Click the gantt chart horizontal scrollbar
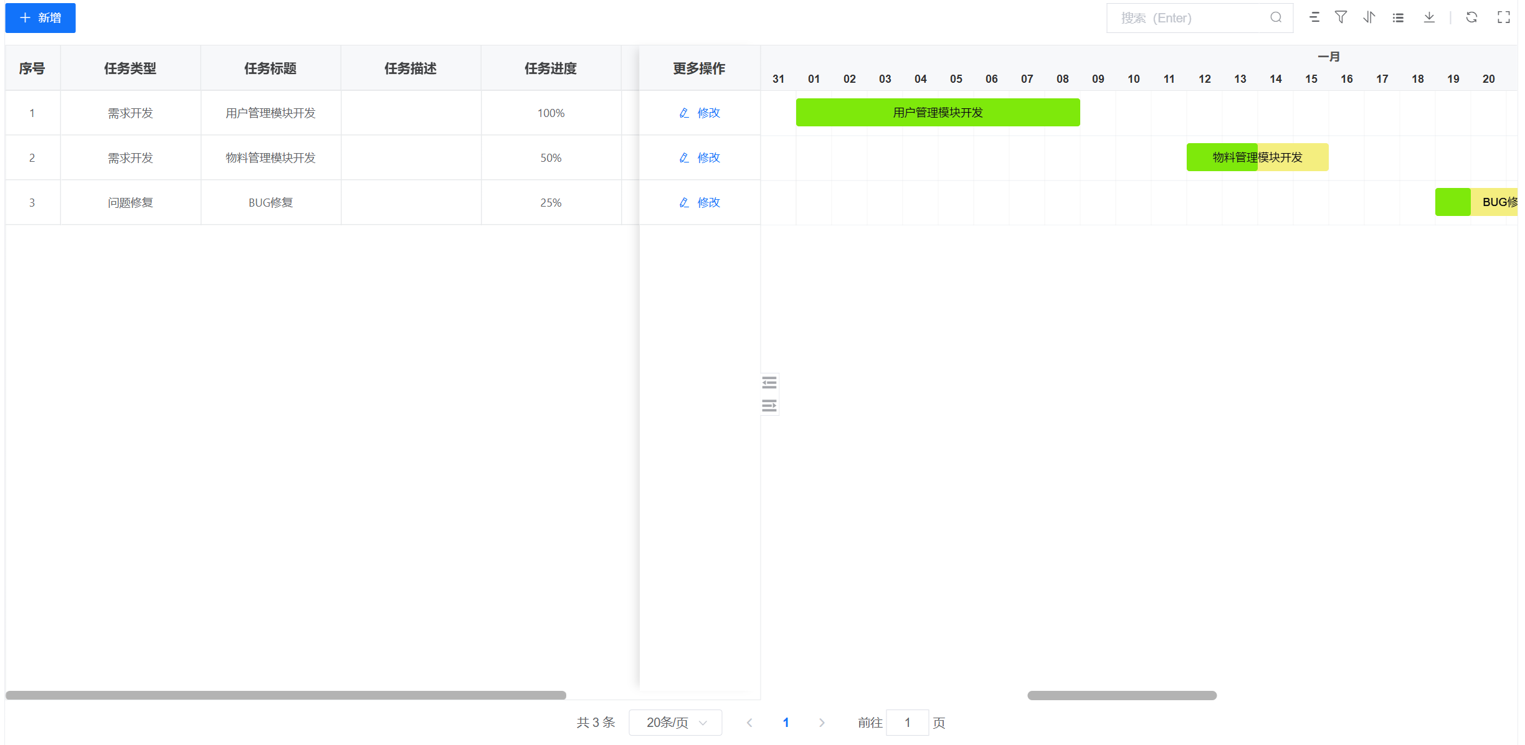This screenshot has height=745, width=1525. tap(1121, 695)
